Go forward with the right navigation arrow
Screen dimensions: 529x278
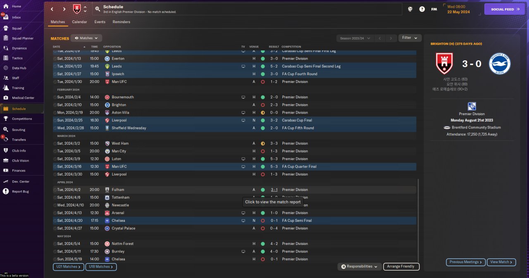[64, 9]
